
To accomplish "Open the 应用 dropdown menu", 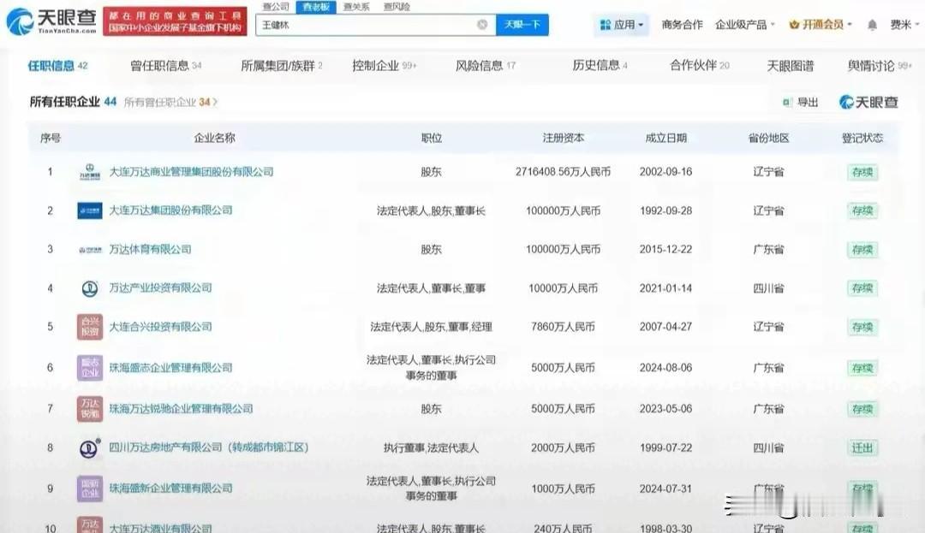I will pyautogui.click(x=621, y=25).
